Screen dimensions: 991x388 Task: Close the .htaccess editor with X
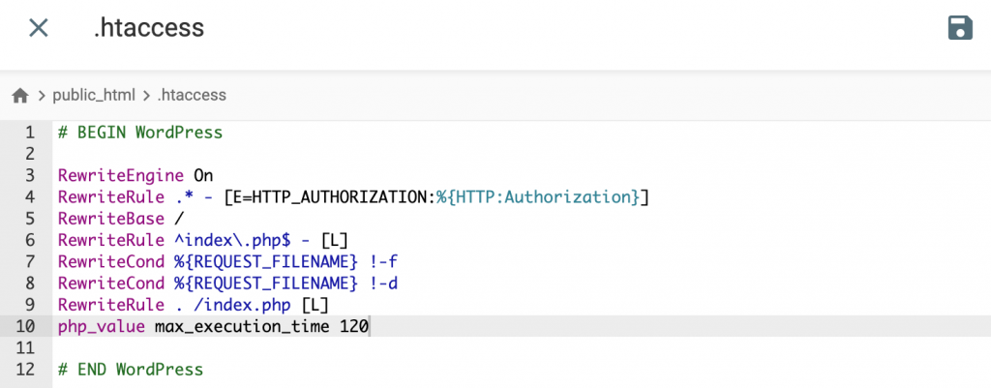(38, 28)
